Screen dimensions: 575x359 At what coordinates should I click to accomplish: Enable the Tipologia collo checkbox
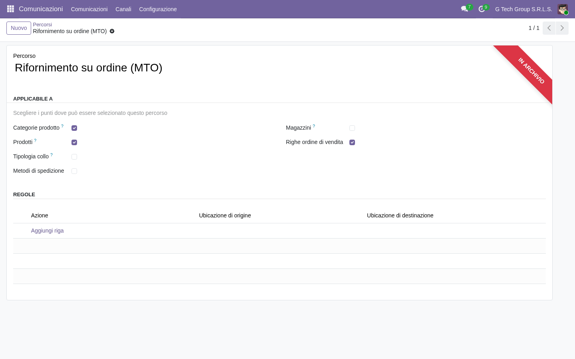coord(74,157)
